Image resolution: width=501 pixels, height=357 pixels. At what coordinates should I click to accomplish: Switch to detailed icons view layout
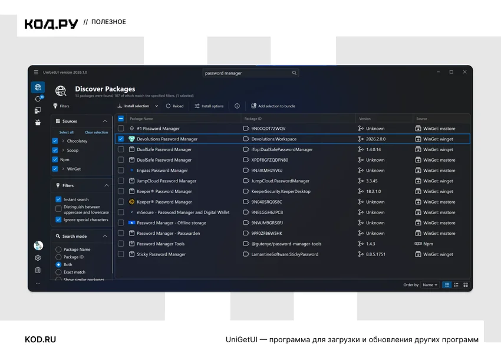coord(456,284)
